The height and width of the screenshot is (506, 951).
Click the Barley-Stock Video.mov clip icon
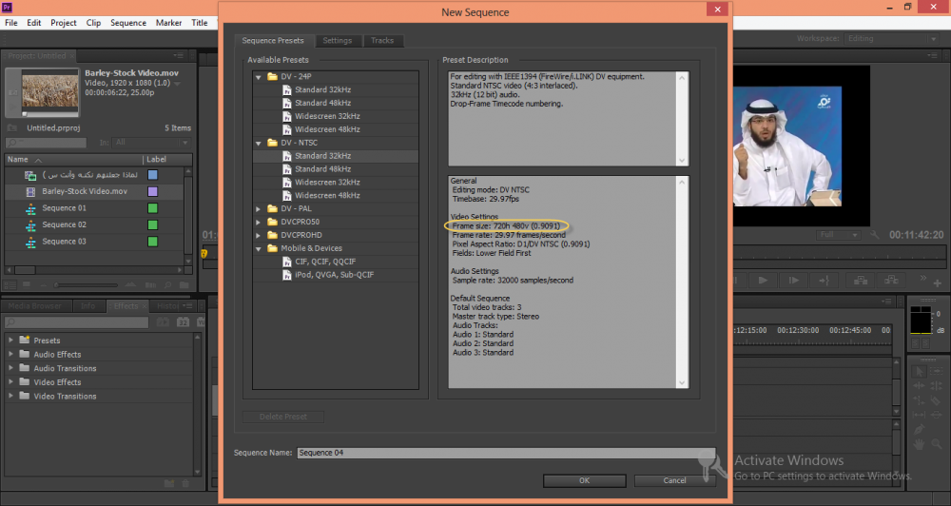[30, 191]
